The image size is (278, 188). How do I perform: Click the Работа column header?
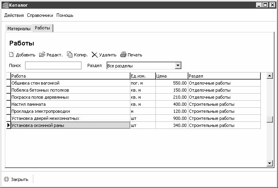[70, 76]
